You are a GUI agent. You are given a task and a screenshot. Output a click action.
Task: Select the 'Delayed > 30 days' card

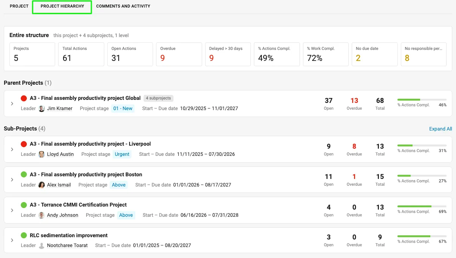[x=228, y=54]
